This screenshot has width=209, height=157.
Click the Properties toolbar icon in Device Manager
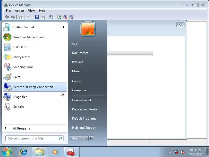pyautogui.click(x=29, y=17)
